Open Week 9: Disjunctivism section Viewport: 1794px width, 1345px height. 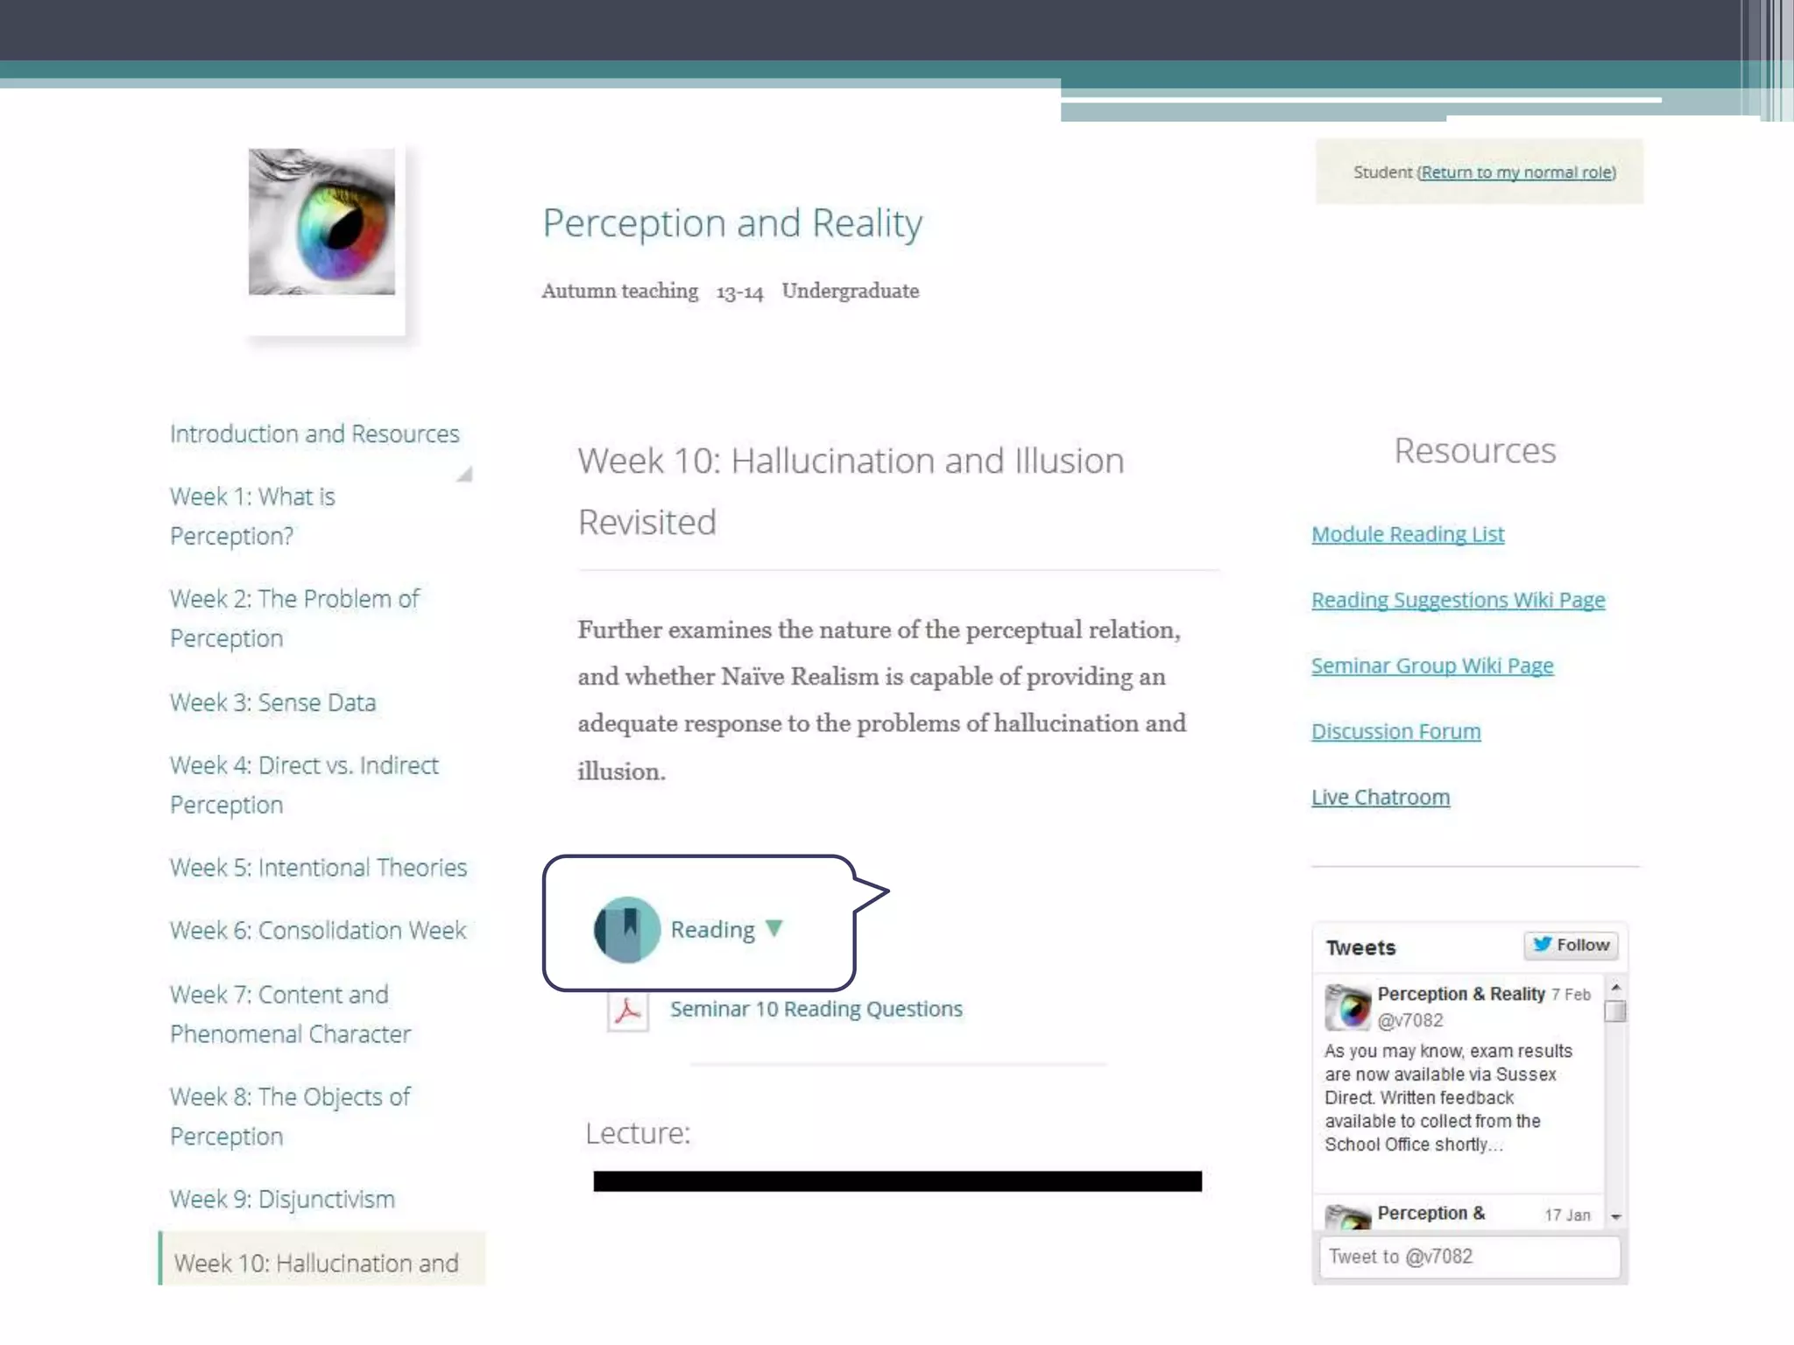coord(282,1199)
